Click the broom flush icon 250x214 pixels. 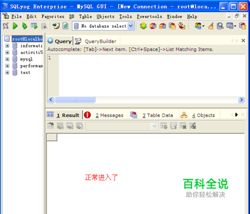point(211,26)
